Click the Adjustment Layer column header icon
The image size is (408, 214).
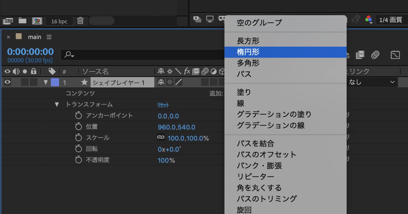click(x=214, y=72)
